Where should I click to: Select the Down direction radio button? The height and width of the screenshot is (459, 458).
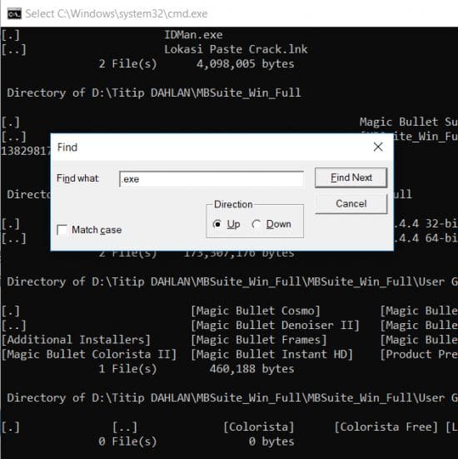click(256, 224)
